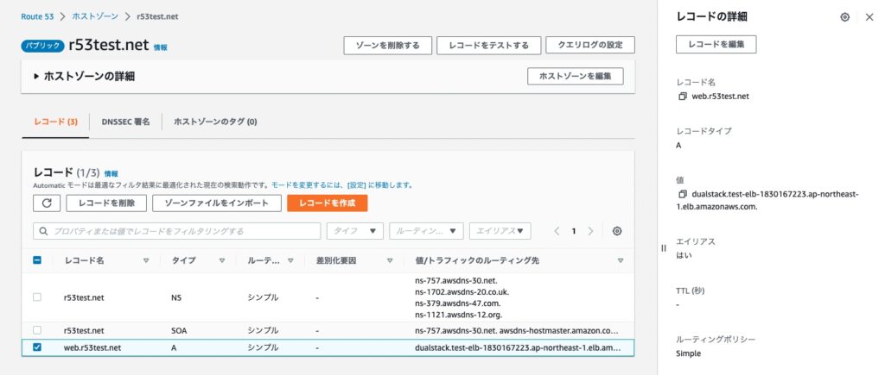Click the ホストゾーン breadcrumb link
Screen dimensions: 885x375
[x=95, y=16]
